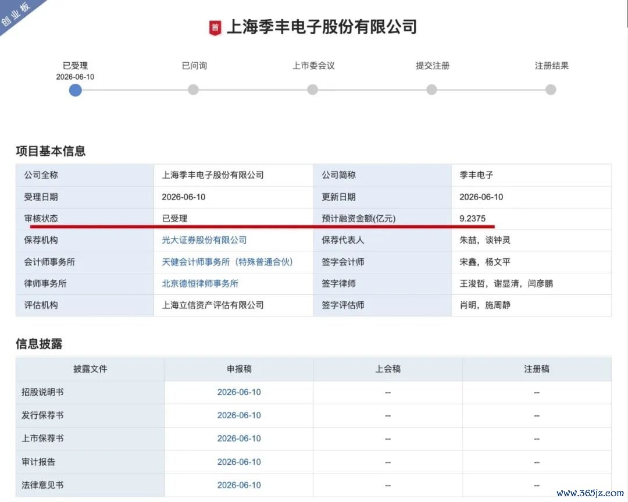Open the 光大证券股份有限公司 sponsor link
628x502 pixels.
[x=204, y=240]
